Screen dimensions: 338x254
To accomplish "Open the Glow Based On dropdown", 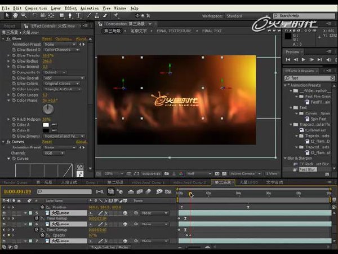I will pos(62,50).
